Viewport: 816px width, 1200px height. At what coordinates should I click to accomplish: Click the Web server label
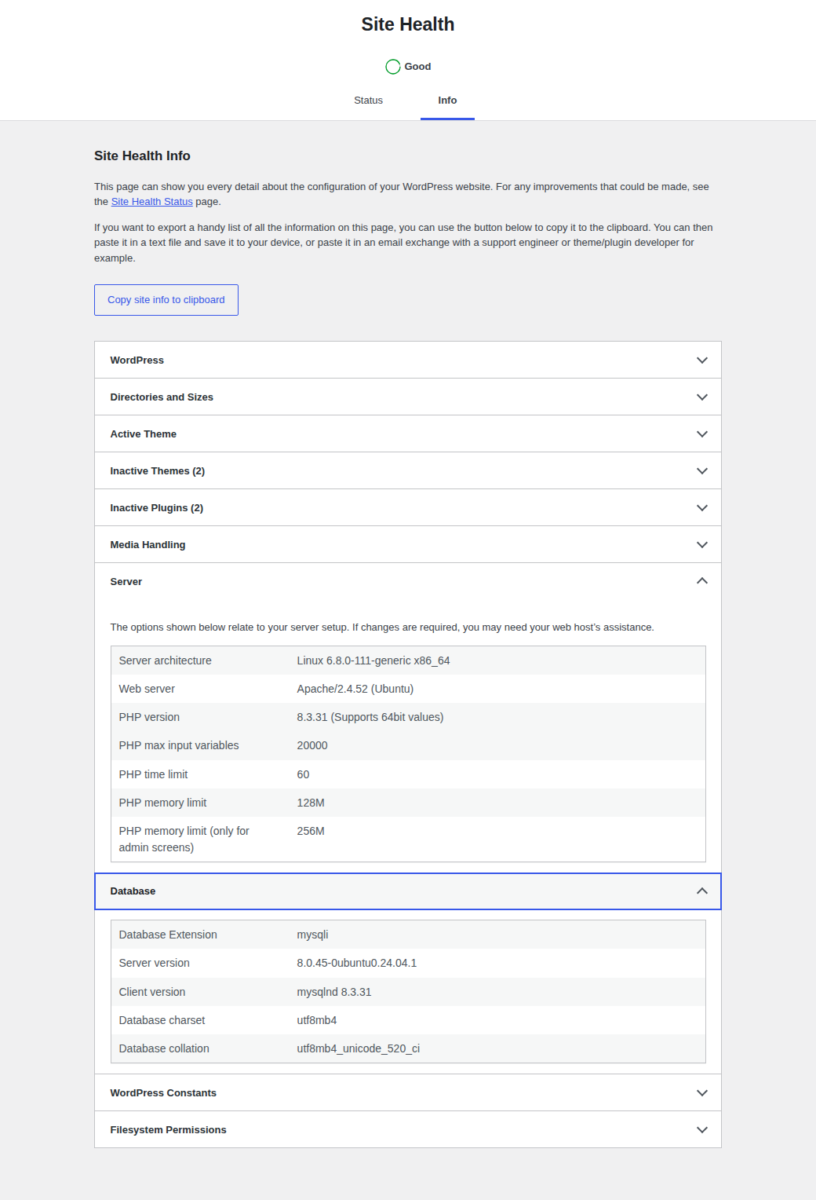(147, 689)
